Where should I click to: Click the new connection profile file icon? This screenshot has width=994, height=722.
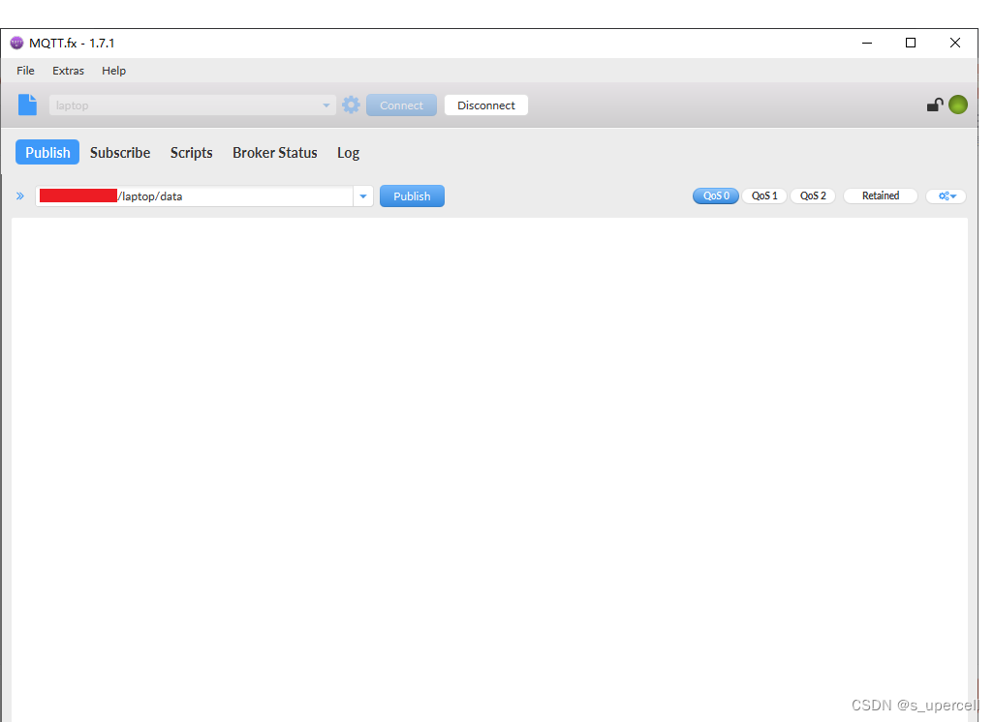(x=27, y=105)
